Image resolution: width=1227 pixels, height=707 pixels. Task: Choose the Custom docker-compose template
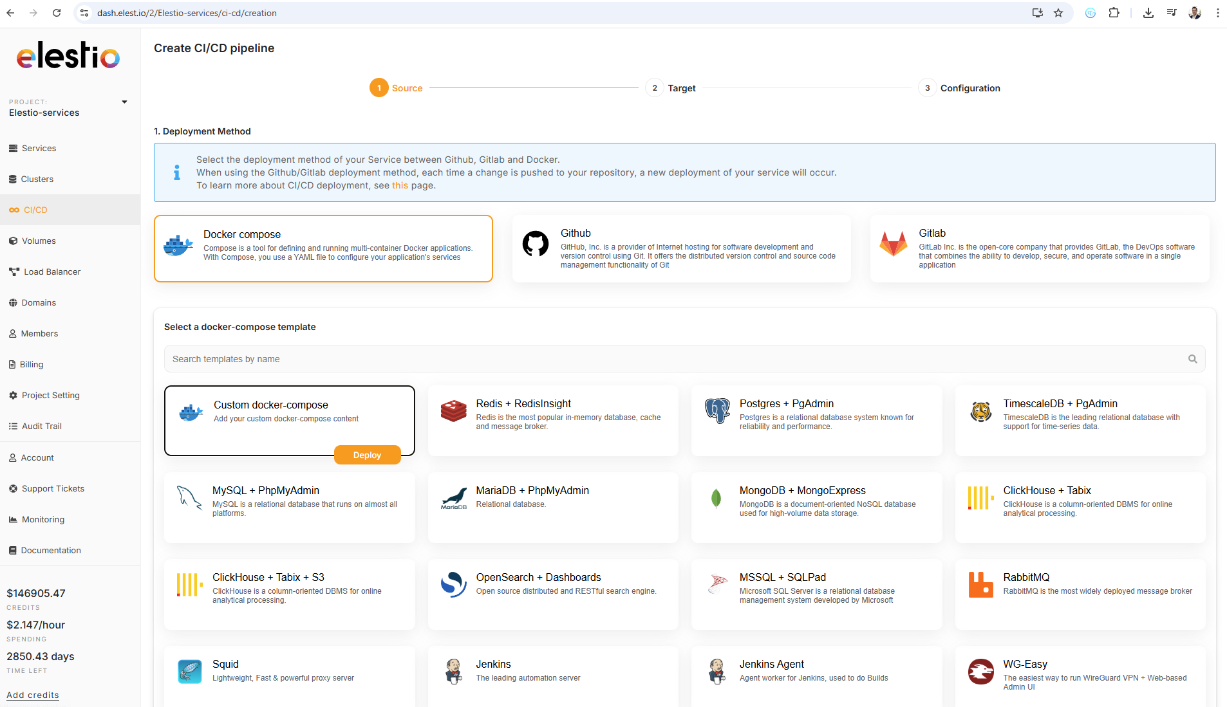[289, 412]
